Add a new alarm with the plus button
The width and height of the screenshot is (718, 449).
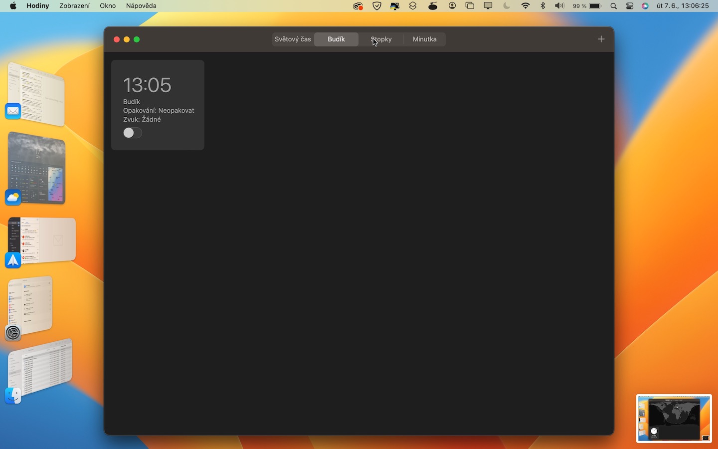pos(601,39)
